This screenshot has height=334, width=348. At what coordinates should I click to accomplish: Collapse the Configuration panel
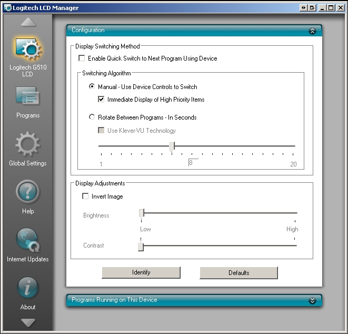[x=312, y=31]
